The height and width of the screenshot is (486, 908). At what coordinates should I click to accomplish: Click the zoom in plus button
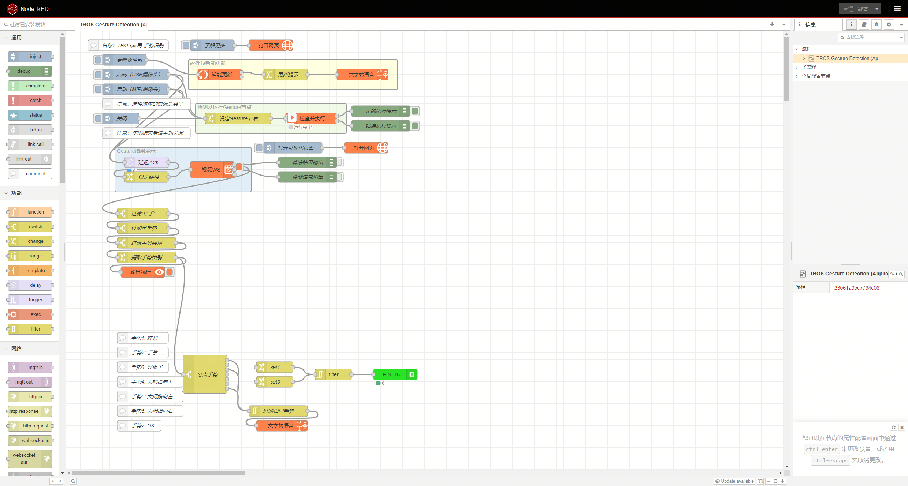point(782,481)
